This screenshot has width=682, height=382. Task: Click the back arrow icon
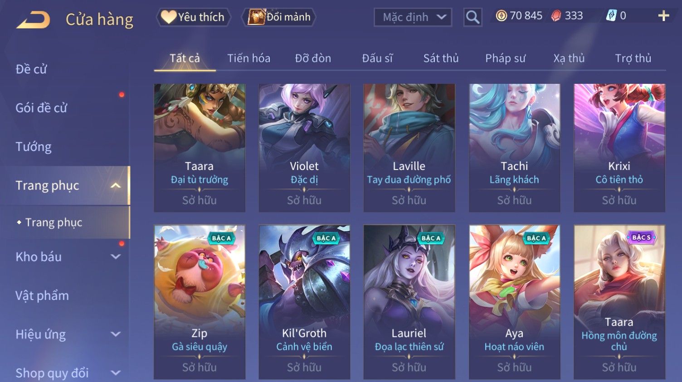pyautogui.click(x=33, y=20)
